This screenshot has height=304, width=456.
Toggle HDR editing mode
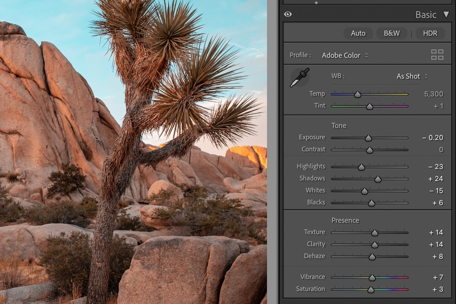pos(430,33)
